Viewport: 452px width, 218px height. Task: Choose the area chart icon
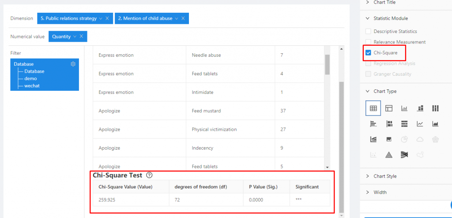(x=435, y=124)
